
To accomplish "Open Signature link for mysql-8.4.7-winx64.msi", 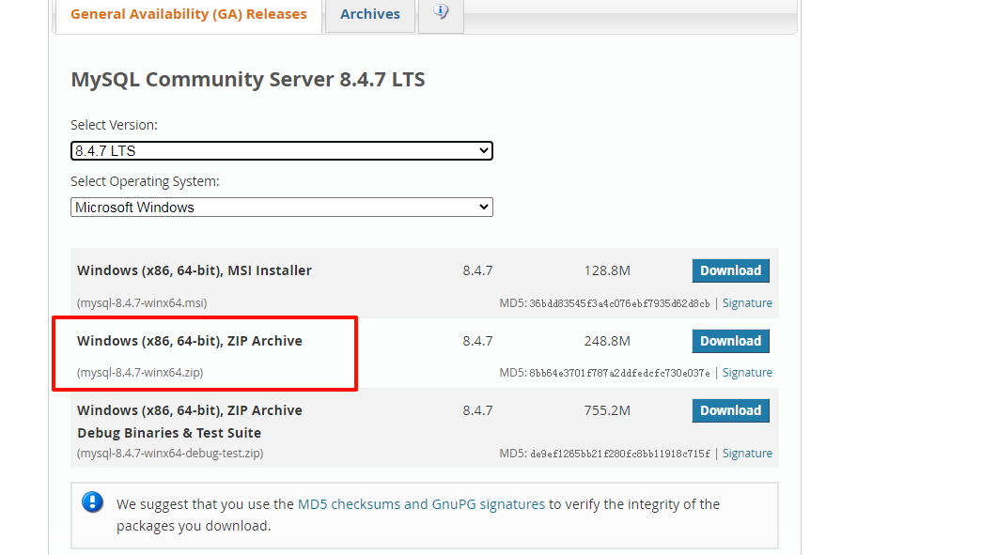I will pos(747,302).
